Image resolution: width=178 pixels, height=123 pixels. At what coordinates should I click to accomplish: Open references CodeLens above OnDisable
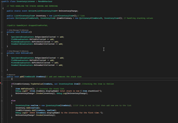(x=24, y=51)
